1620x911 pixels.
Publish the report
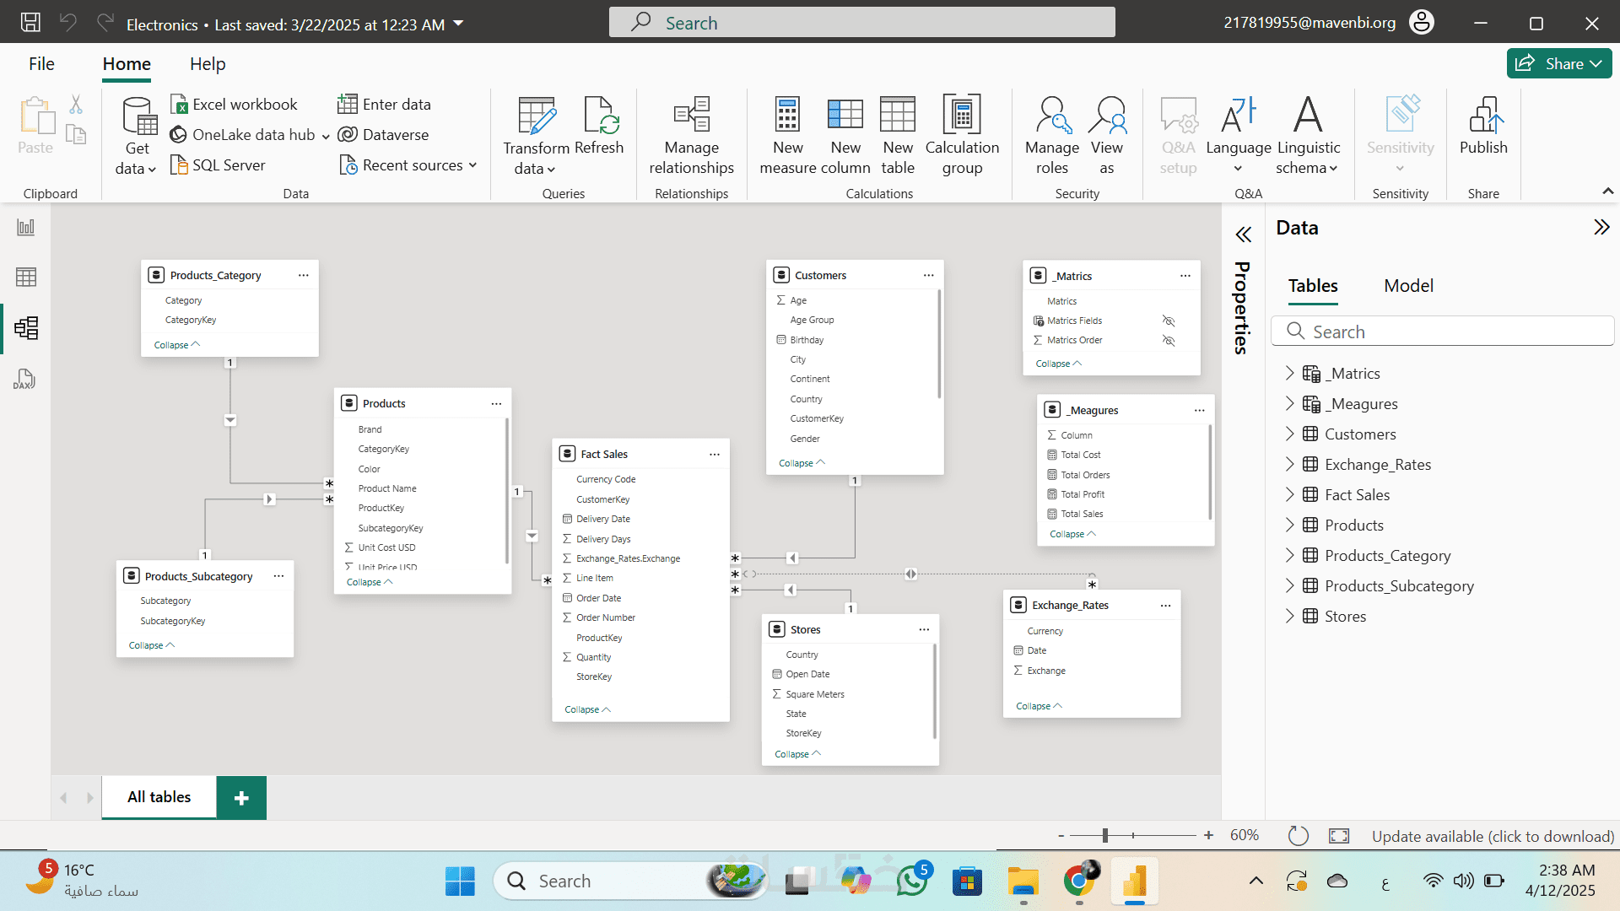[x=1483, y=126]
